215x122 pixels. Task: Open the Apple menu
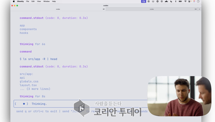(14, 1)
